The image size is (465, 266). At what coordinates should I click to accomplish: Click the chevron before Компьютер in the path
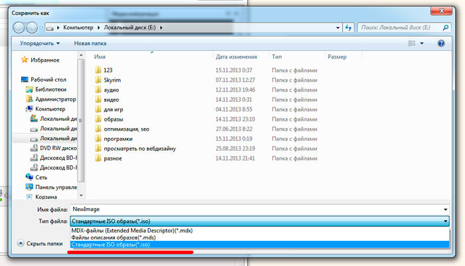click(58, 28)
